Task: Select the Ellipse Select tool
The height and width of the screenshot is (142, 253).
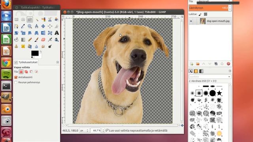Action: pyautogui.click(x=23, y=19)
